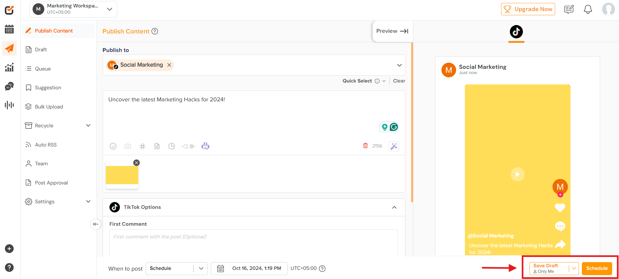Click the magic wand AI icon

[x=394, y=146]
